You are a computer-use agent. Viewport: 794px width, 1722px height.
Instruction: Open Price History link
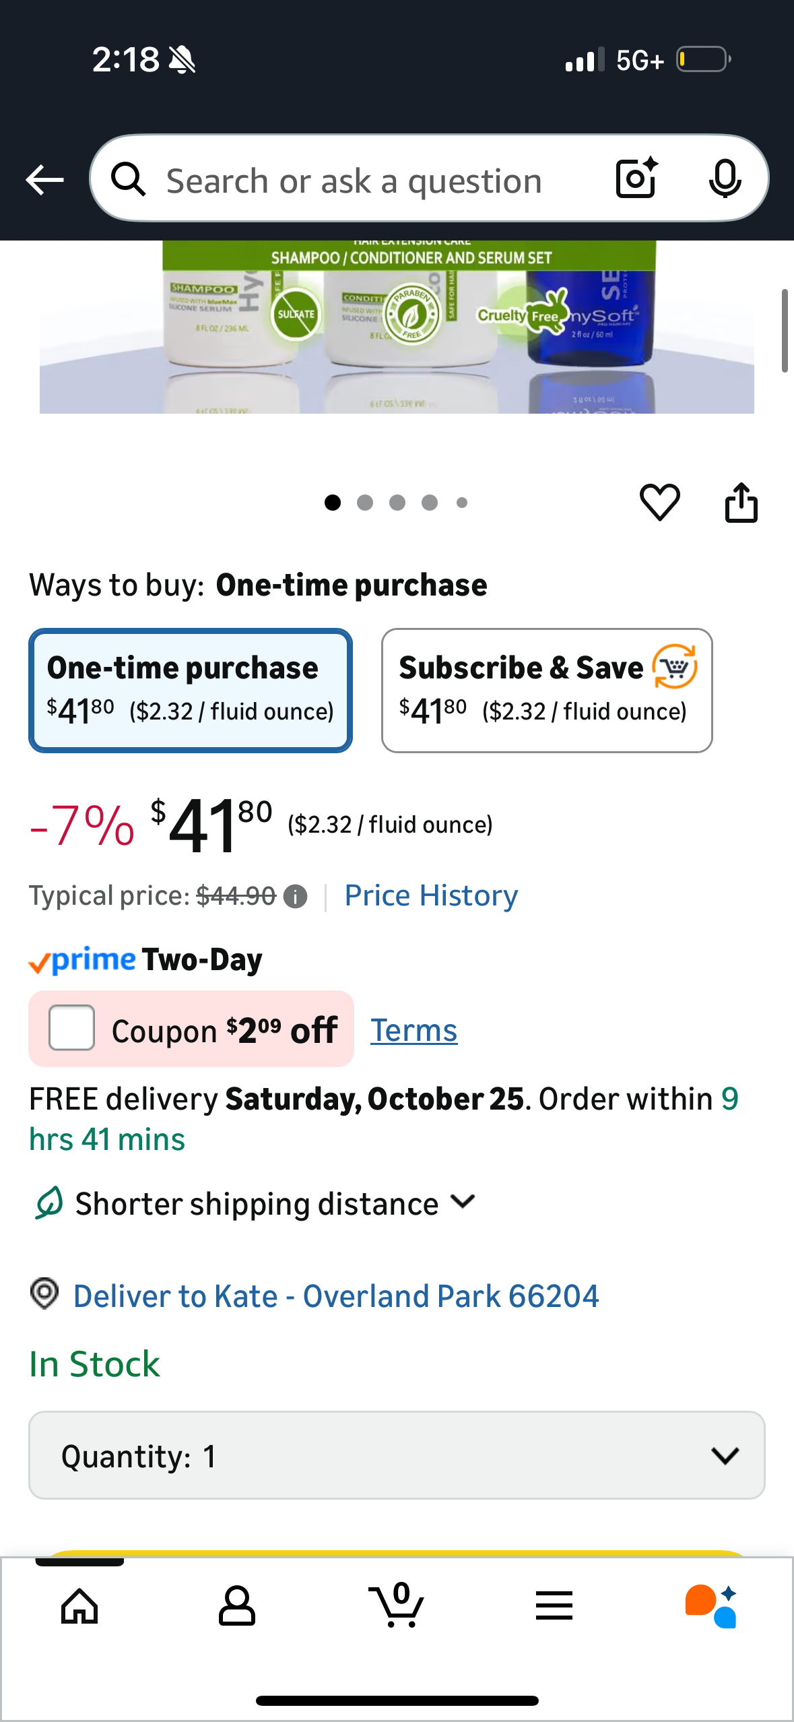(x=431, y=895)
